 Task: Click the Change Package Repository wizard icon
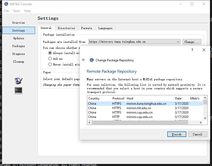tap(91, 60)
